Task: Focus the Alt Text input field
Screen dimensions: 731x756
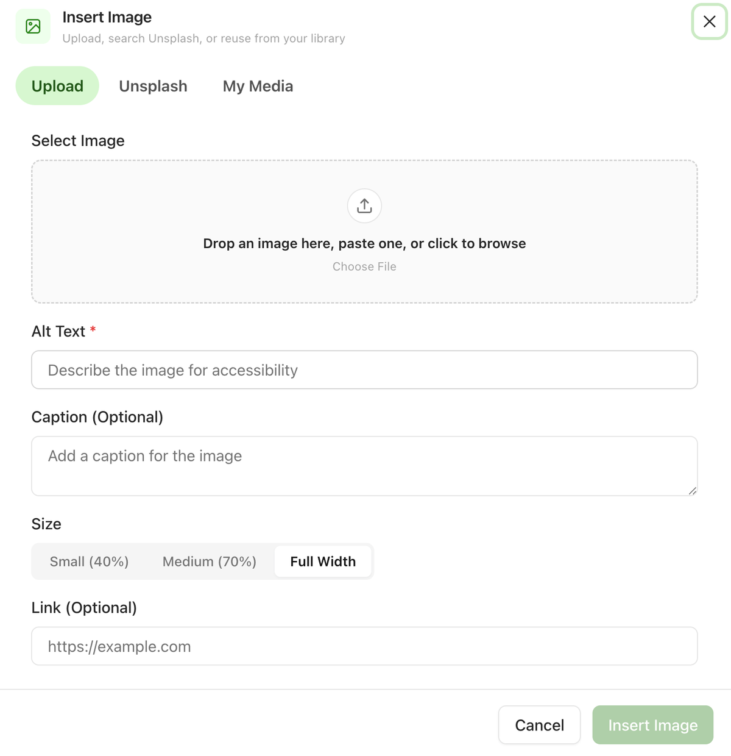Action: click(x=364, y=370)
